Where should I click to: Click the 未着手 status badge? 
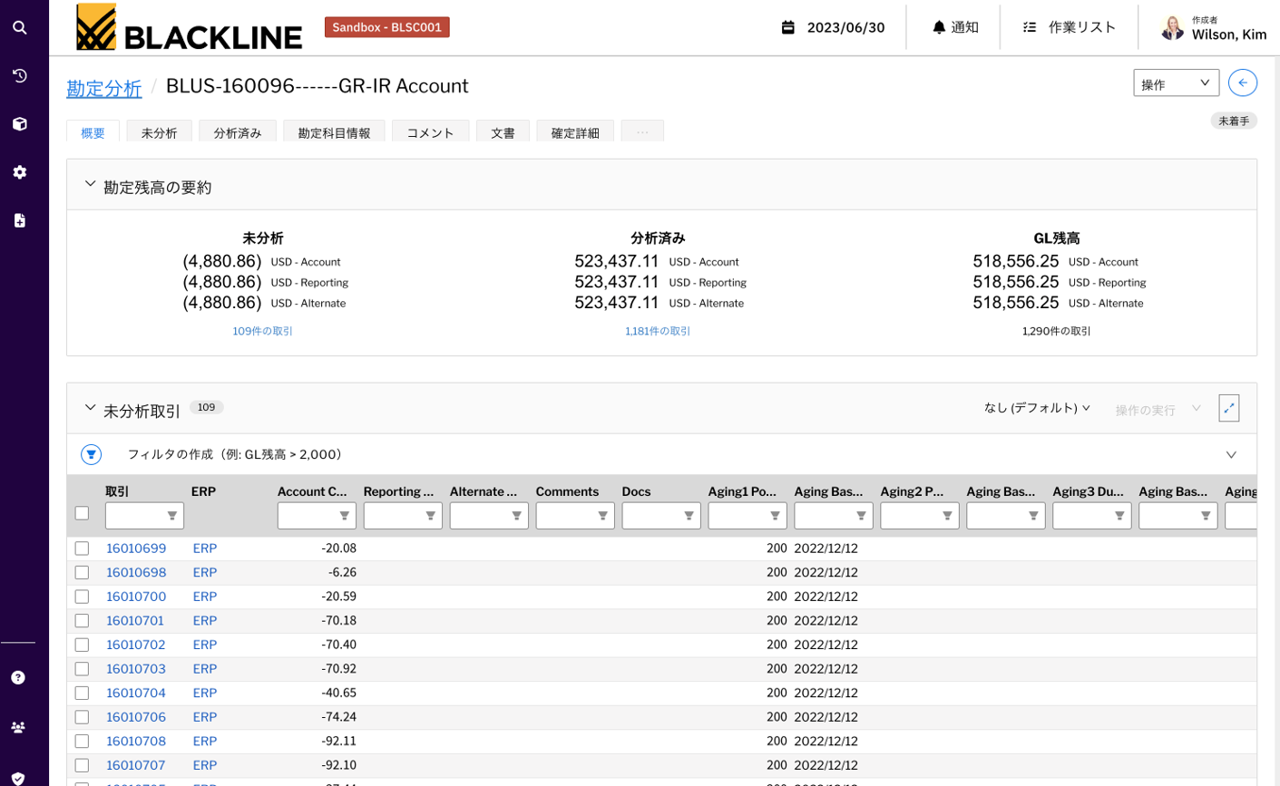click(1234, 121)
